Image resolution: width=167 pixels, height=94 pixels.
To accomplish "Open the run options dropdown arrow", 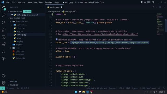I will pos(156,7).
